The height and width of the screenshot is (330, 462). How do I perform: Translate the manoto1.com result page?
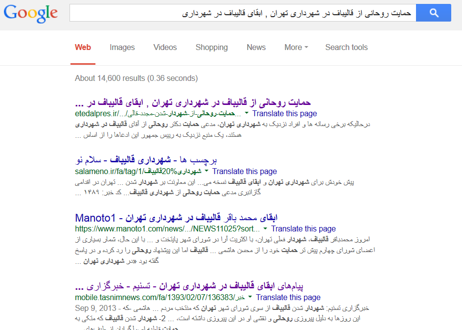tap(303, 229)
